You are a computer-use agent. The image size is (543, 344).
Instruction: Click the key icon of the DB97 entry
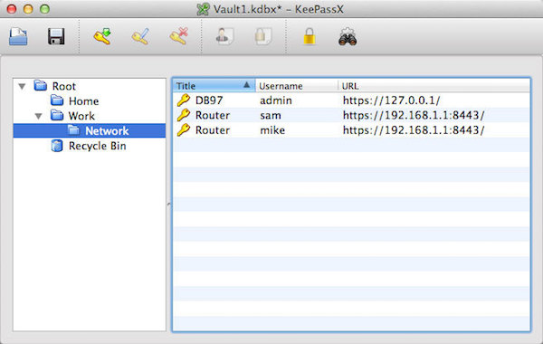tap(184, 100)
